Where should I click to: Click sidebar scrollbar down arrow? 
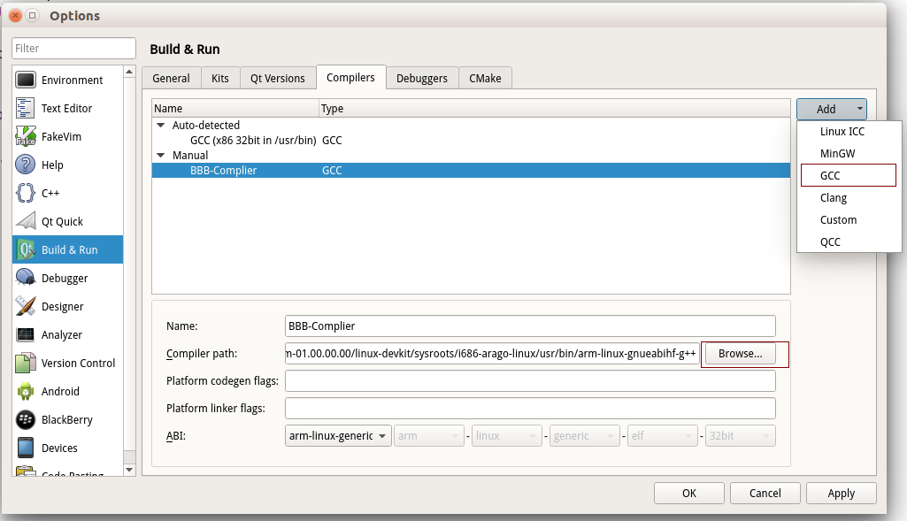click(x=129, y=470)
